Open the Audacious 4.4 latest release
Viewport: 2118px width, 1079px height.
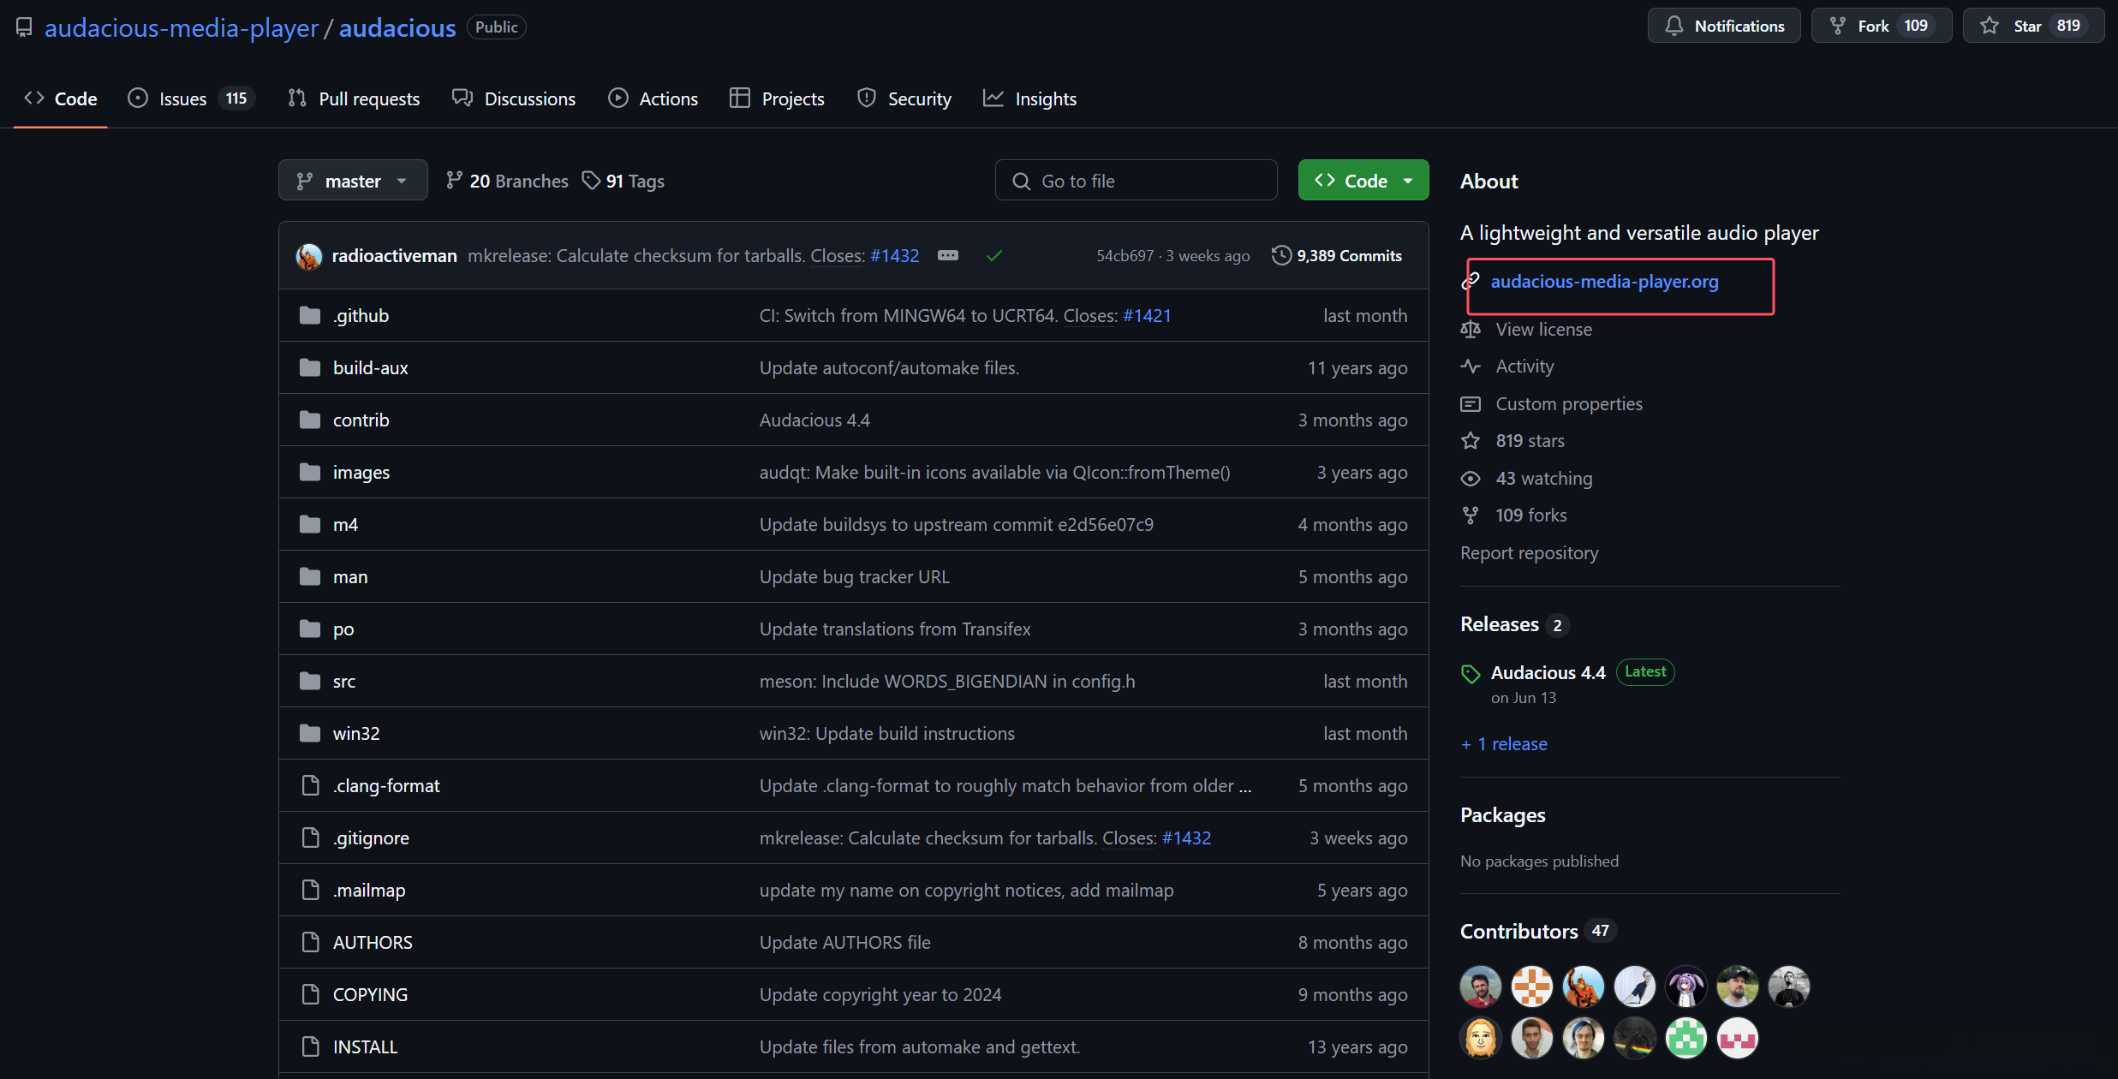pyautogui.click(x=1548, y=673)
